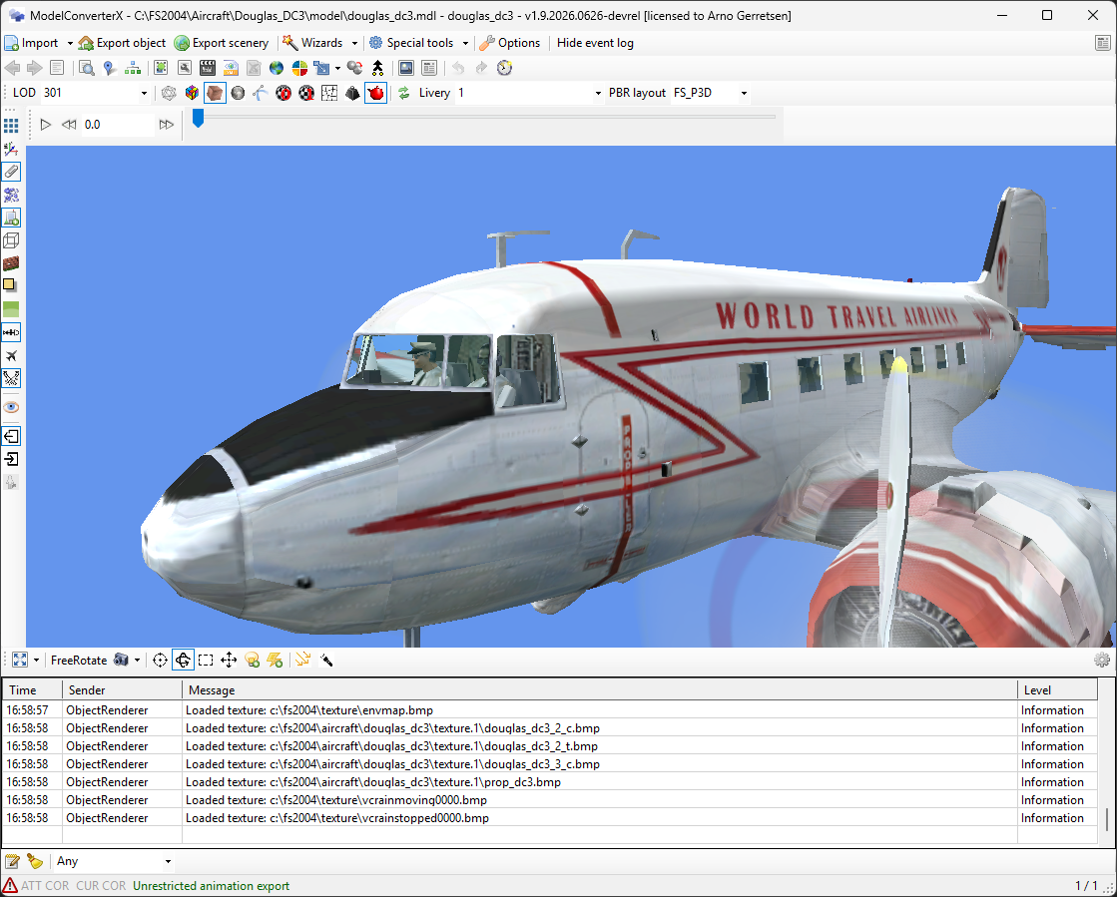Viewport: 1117px width, 897px height.
Task: Open the four-color pie chart icon
Action: tap(299, 68)
